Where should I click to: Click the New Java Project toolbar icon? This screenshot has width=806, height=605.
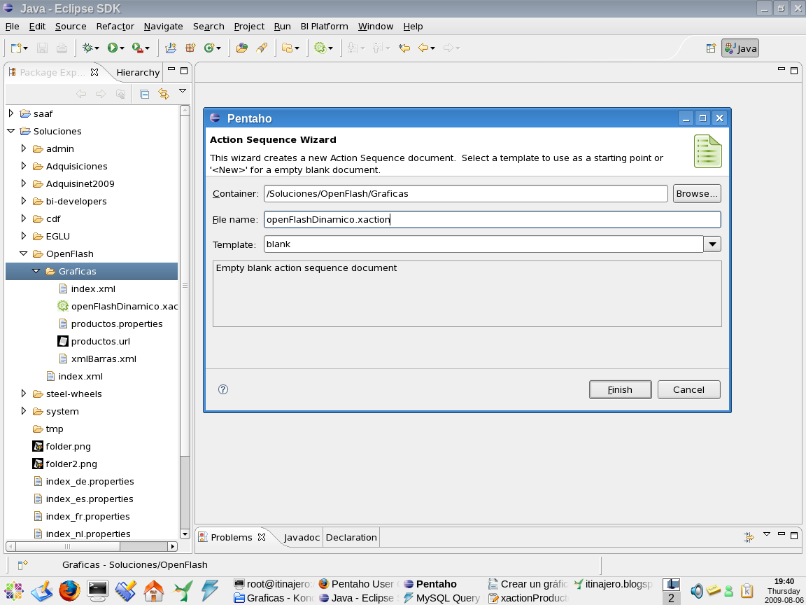(x=170, y=48)
